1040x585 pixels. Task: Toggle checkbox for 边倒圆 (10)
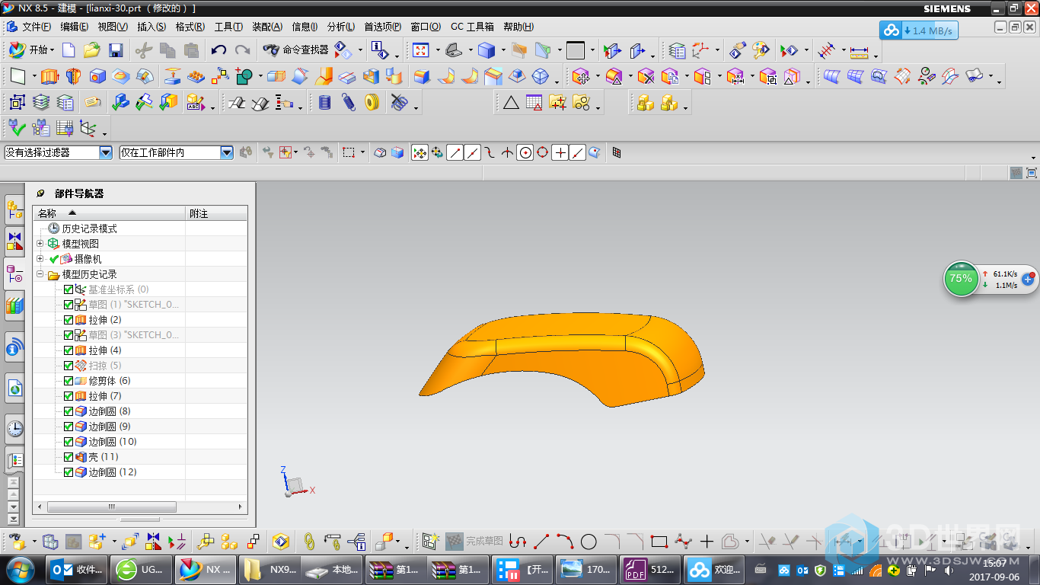click(69, 442)
